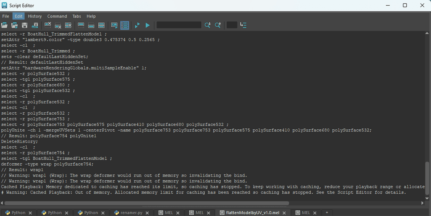Add a new tab with the plus button
Screen dimensions: 431x216
327,213
